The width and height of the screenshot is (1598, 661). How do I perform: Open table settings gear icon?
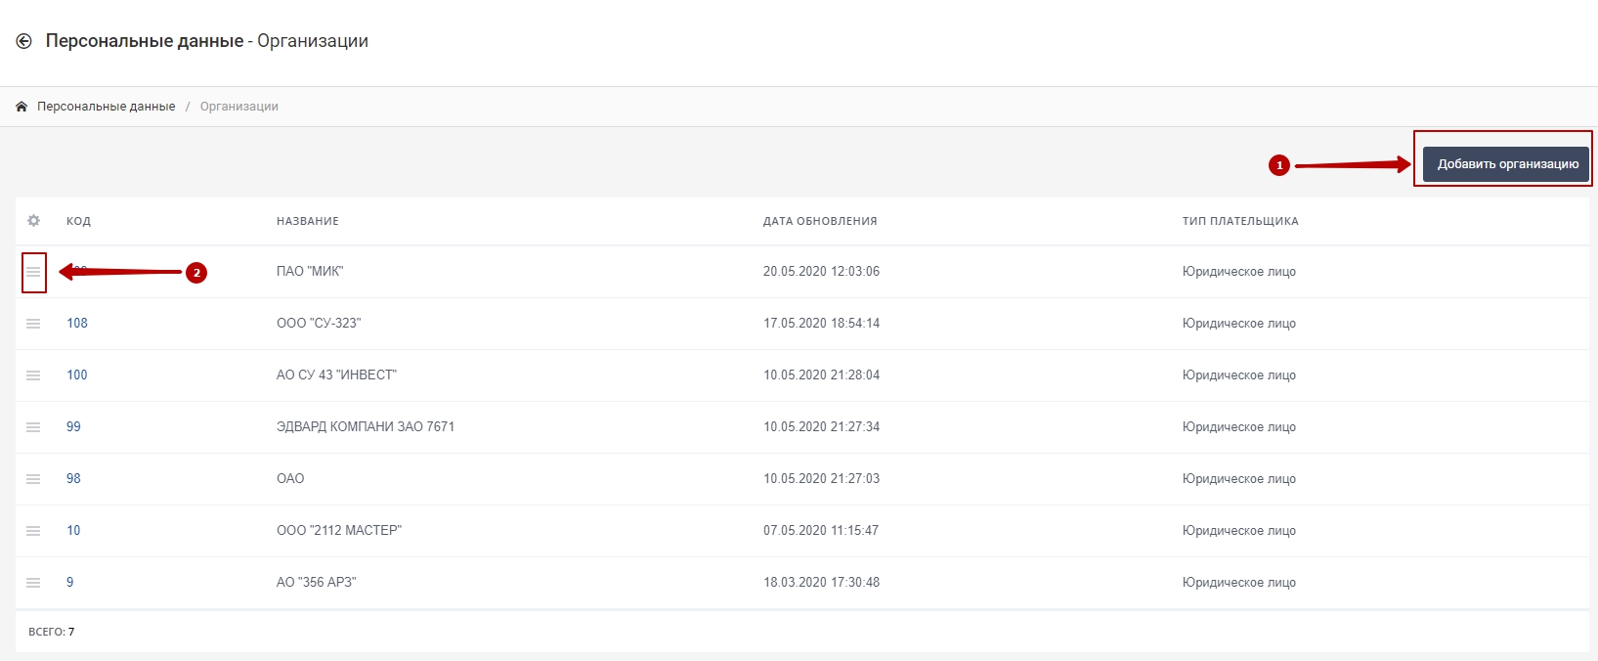(x=33, y=221)
